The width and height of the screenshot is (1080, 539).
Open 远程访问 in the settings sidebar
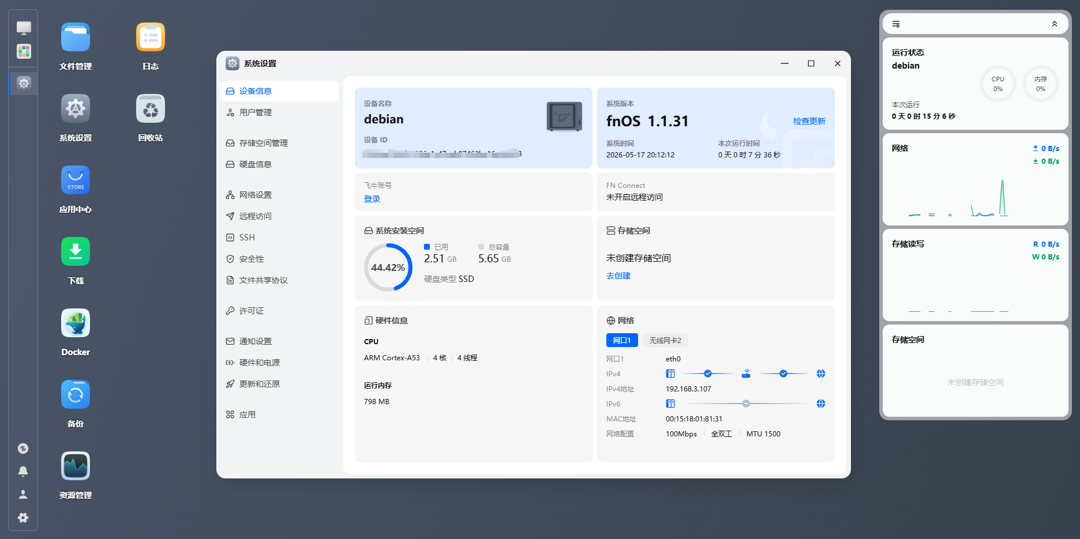pyautogui.click(x=280, y=216)
